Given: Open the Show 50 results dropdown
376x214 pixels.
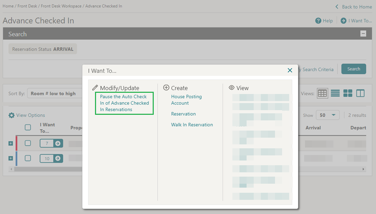Looking at the screenshot, I should (327, 115).
